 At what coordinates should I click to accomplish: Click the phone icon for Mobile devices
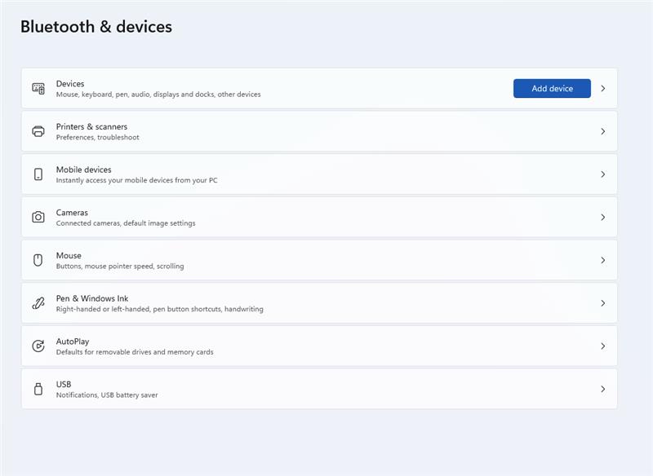[x=38, y=174]
